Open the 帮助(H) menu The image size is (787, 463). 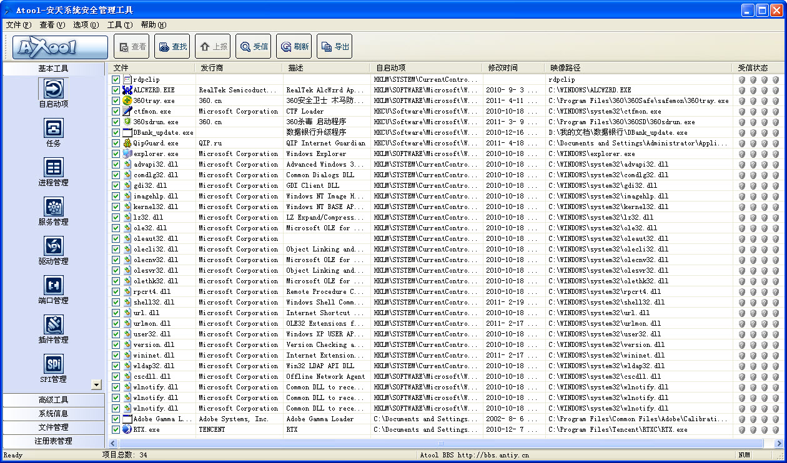(x=153, y=25)
